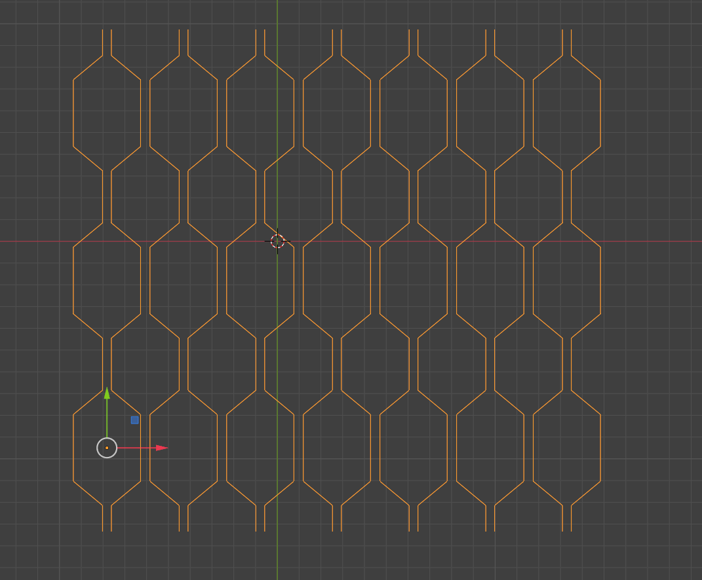The image size is (702, 580).
Task: Click the red world X-axis line left of mesh
Action: click(x=33, y=241)
